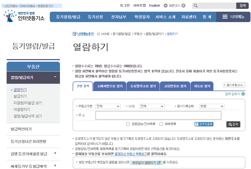Collapse the 열람/발급하기 sidebar section

tap(55, 77)
